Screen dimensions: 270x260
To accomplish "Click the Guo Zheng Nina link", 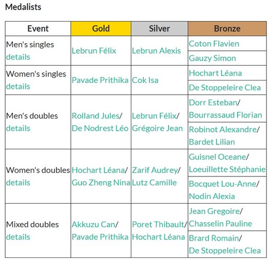I will [101, 183].
